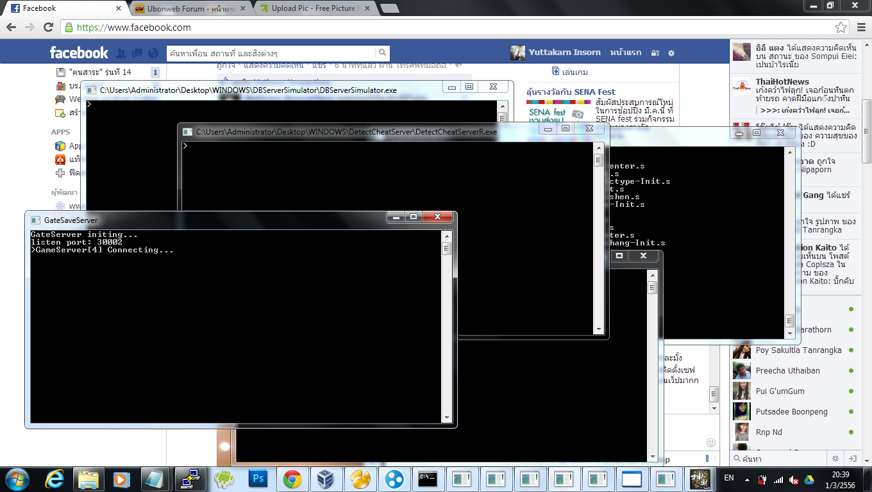Click the Facebook chat search field ค้นหา

(780, 459)
